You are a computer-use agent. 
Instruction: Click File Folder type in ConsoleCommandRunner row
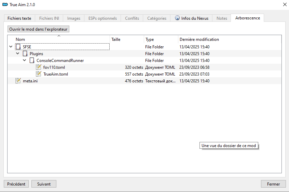154,61
